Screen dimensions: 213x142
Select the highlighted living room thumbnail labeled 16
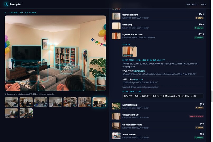point(99,102)
